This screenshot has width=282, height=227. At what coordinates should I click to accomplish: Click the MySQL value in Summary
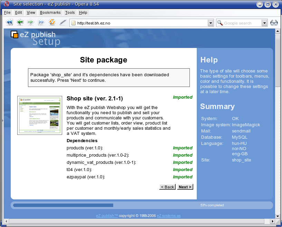pos(240,137)
